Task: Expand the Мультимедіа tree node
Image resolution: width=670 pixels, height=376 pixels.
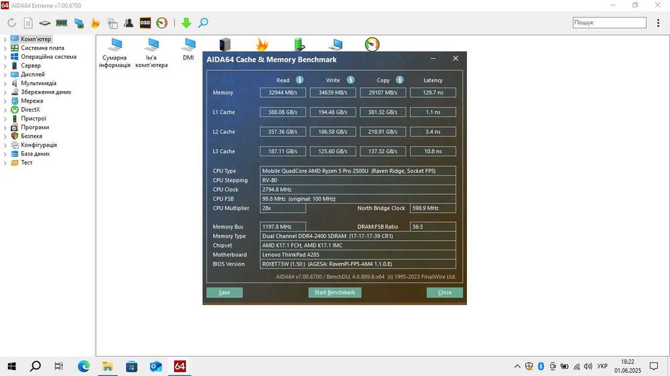Action: pos(5,84)
